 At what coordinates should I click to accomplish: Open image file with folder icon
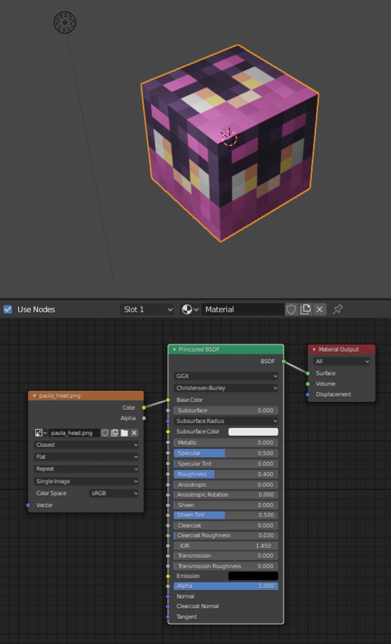(x=124, y=433)
